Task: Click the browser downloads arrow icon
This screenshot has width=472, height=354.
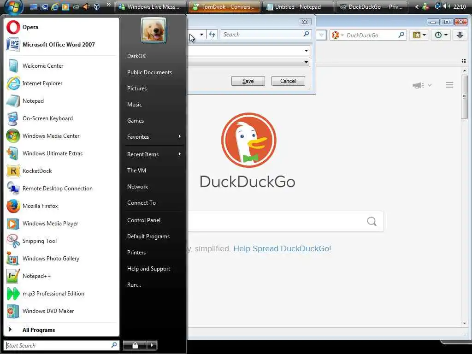Action: (460, 35)
